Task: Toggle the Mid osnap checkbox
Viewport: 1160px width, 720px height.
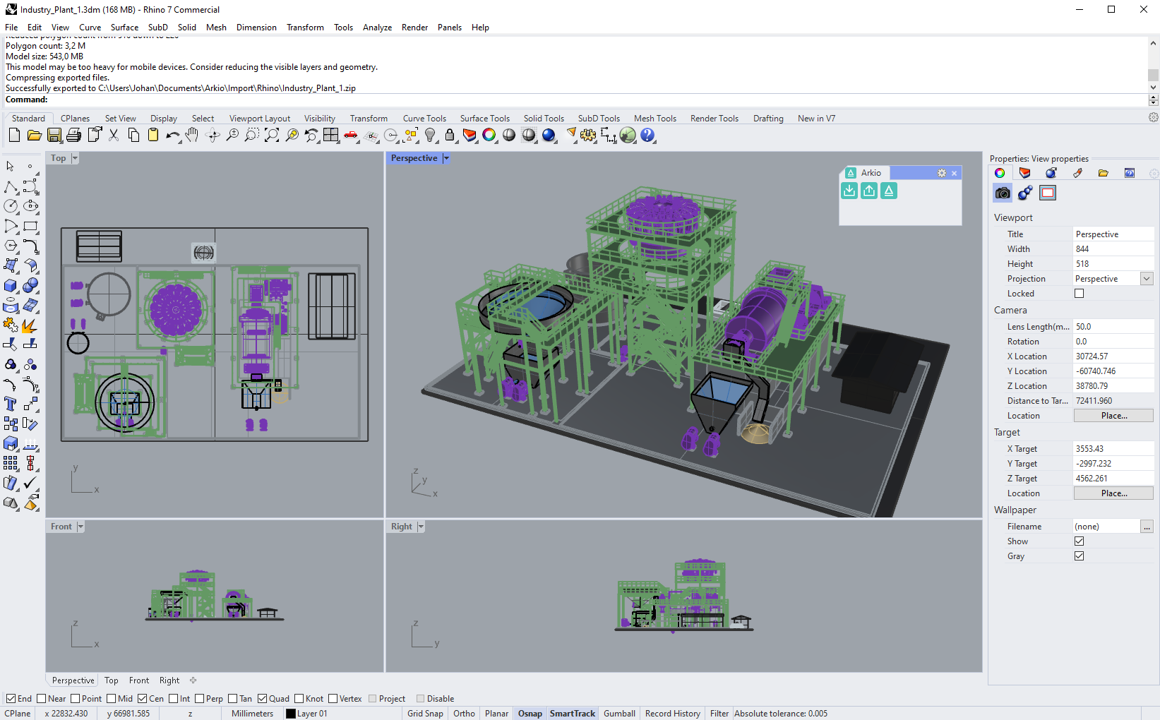Action: (x=111, y=699)
